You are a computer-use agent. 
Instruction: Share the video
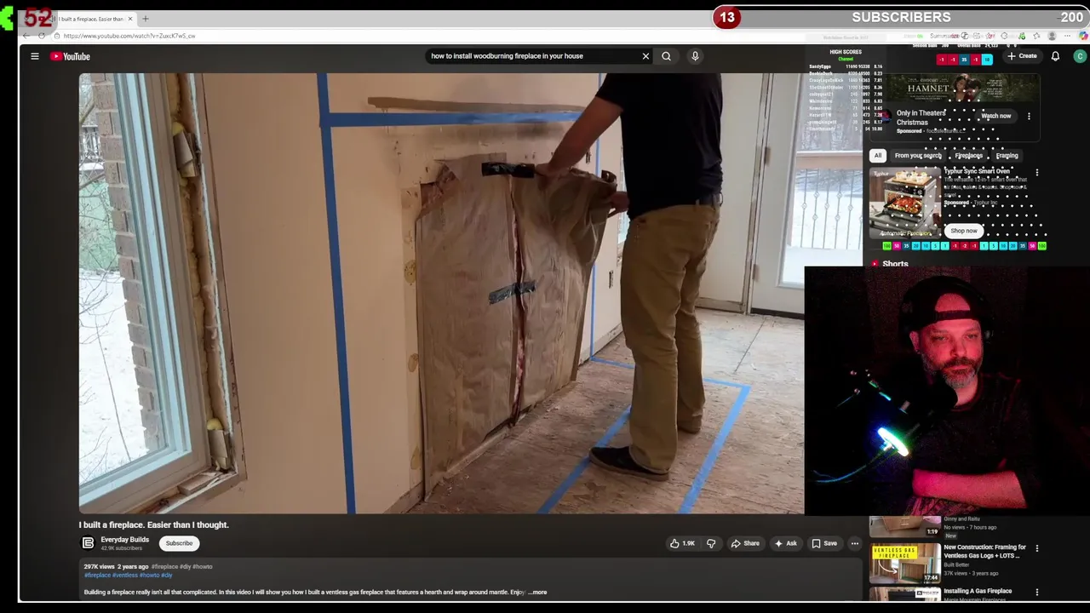[745, 543]
